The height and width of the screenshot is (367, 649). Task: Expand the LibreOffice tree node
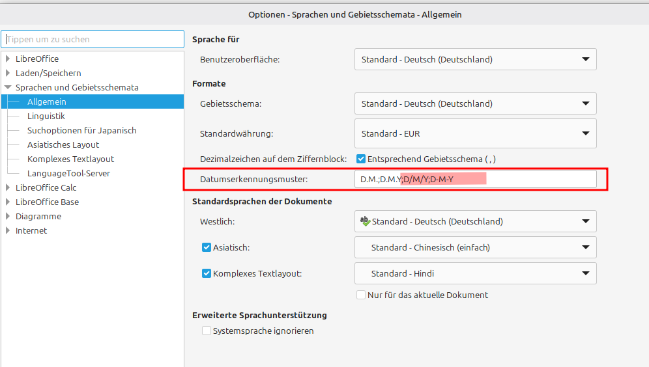(8, 59)
